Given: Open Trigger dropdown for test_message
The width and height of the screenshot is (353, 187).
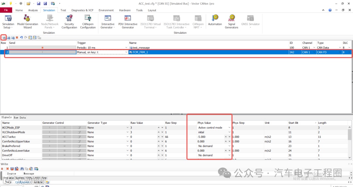Looking at the screenshot, I should (126, 47).
